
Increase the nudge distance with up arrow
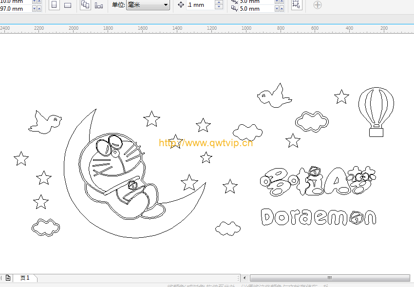tap(219, 2)
